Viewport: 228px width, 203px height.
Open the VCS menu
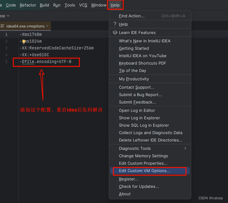pos(83,5)
